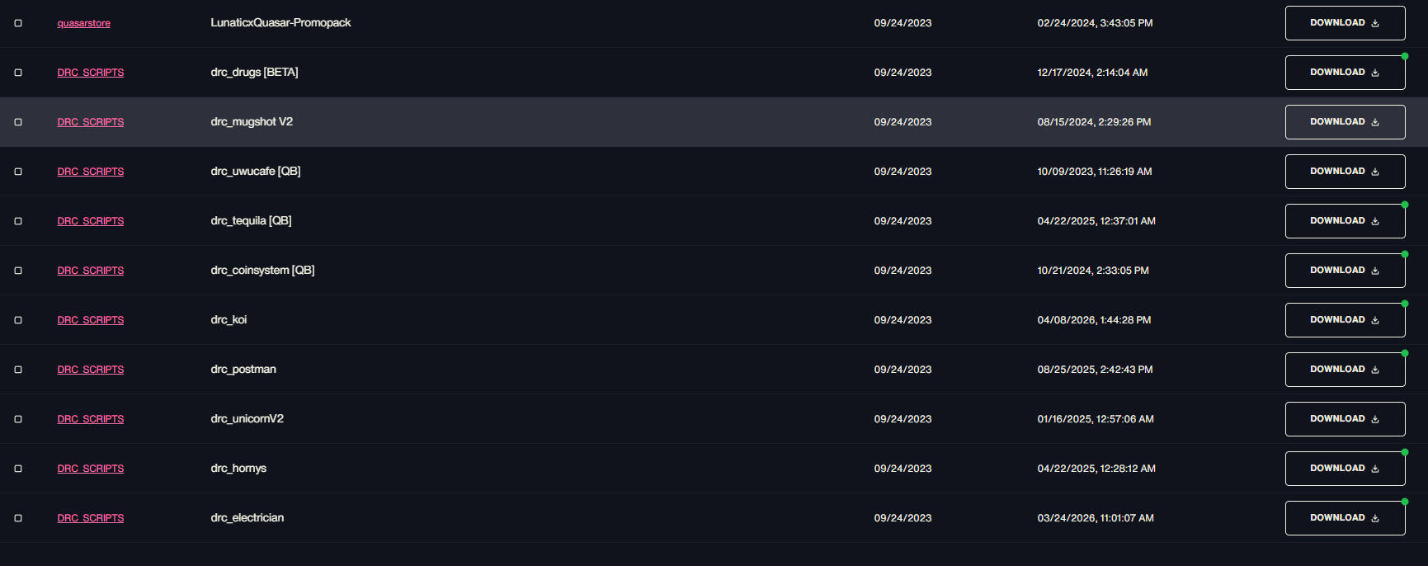Open DRC_SCRIPTS link beside drc_drugs [BETA]
Viewport: 1428px width, 566px height.
pos(91,73)
